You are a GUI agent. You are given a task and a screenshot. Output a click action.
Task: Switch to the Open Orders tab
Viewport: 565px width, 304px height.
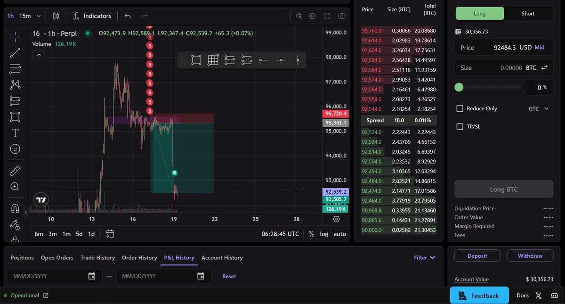point(57,258)
